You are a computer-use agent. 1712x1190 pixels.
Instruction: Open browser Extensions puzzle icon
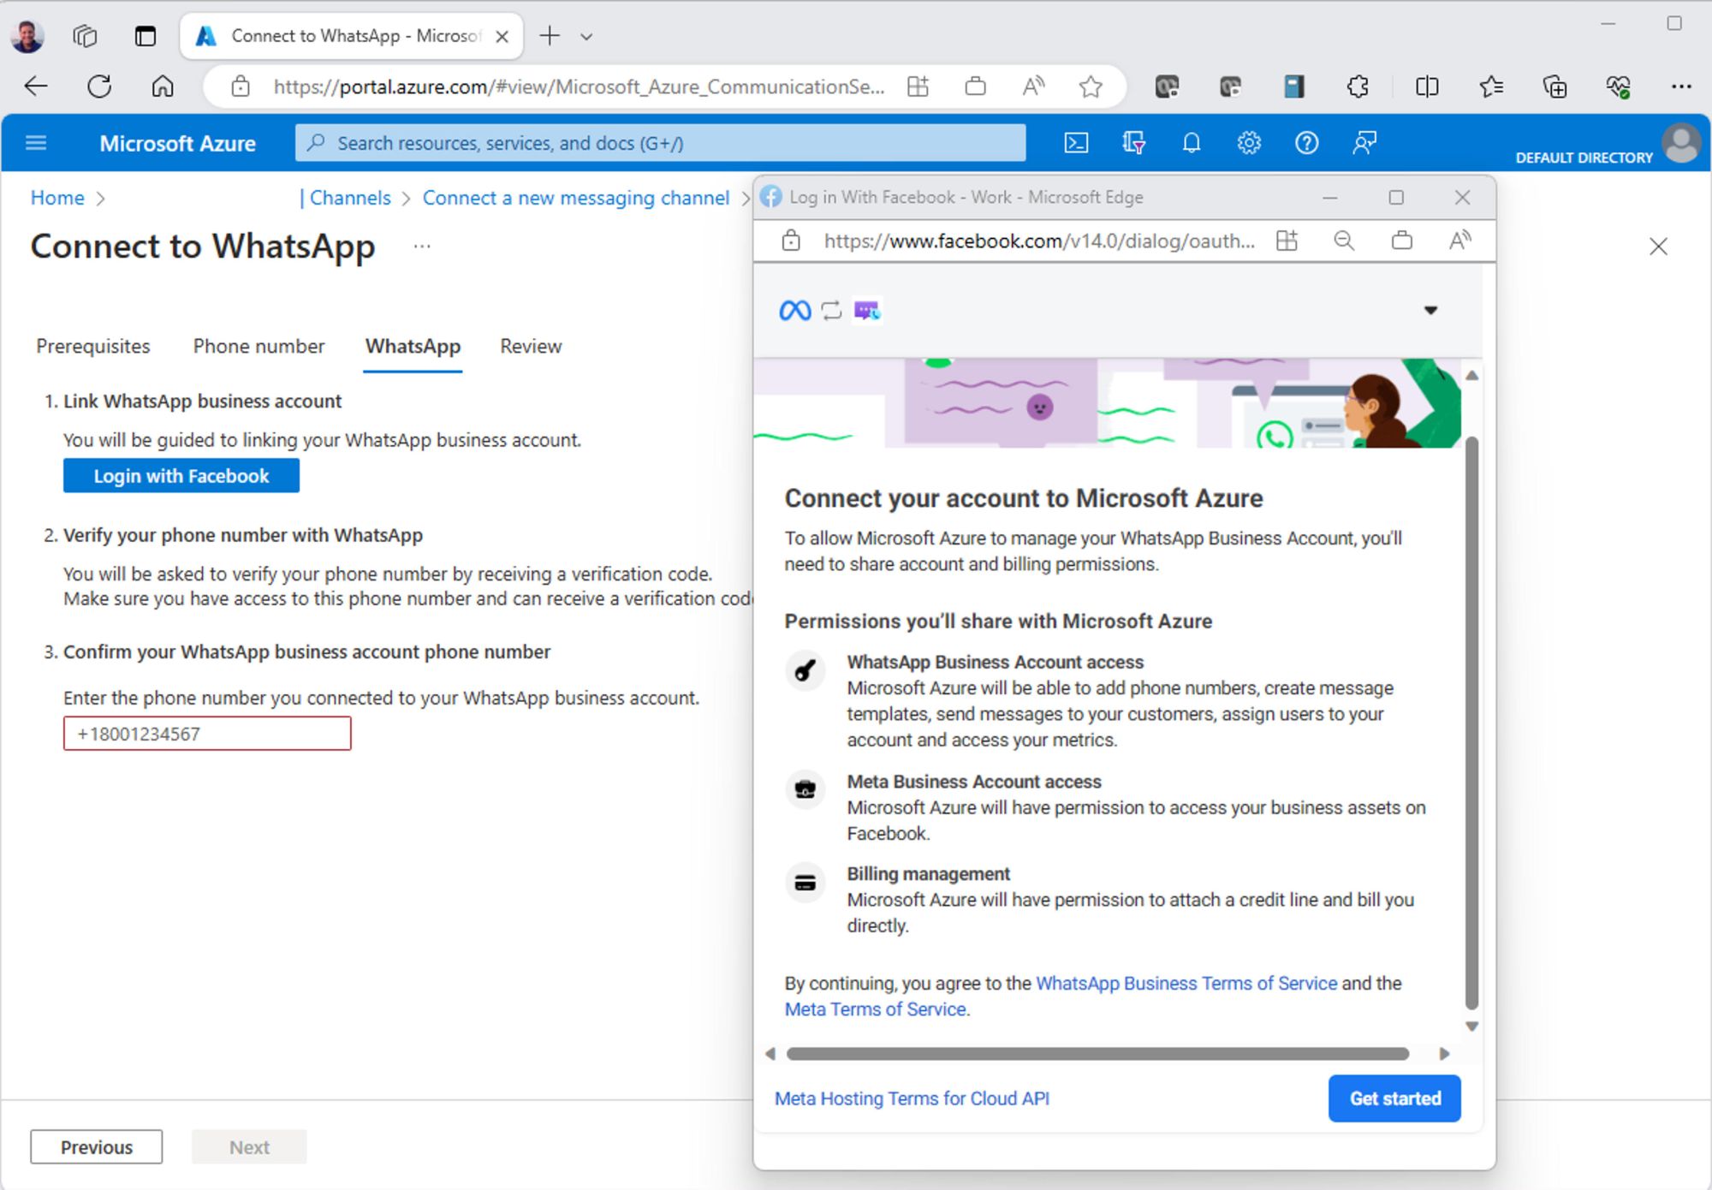pos(1358,86)
